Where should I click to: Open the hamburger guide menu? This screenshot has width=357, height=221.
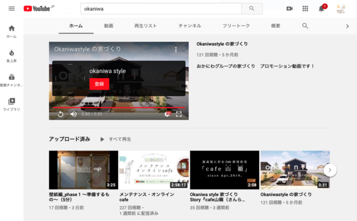(12, 9)
